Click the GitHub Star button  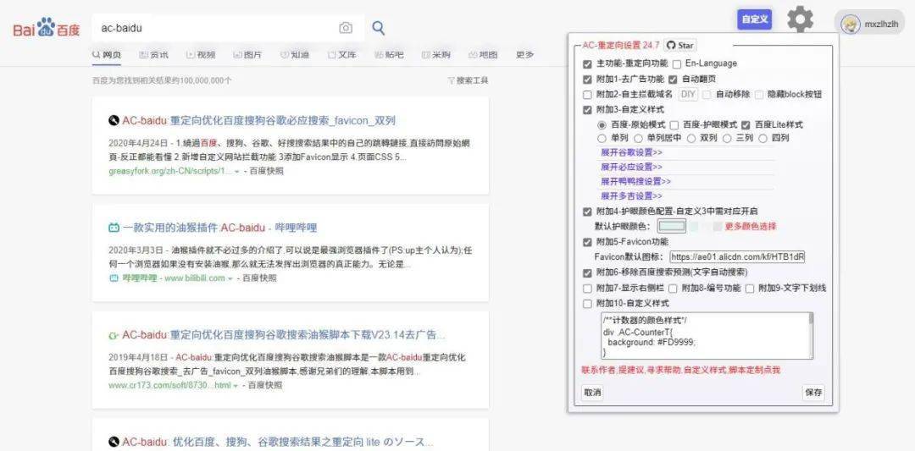point(679,46)
